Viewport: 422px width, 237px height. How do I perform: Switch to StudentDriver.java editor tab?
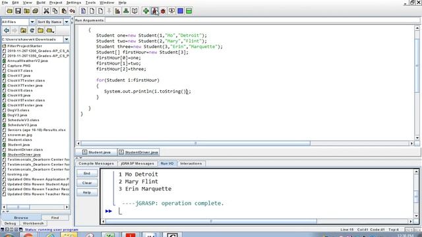coord(138,152)
